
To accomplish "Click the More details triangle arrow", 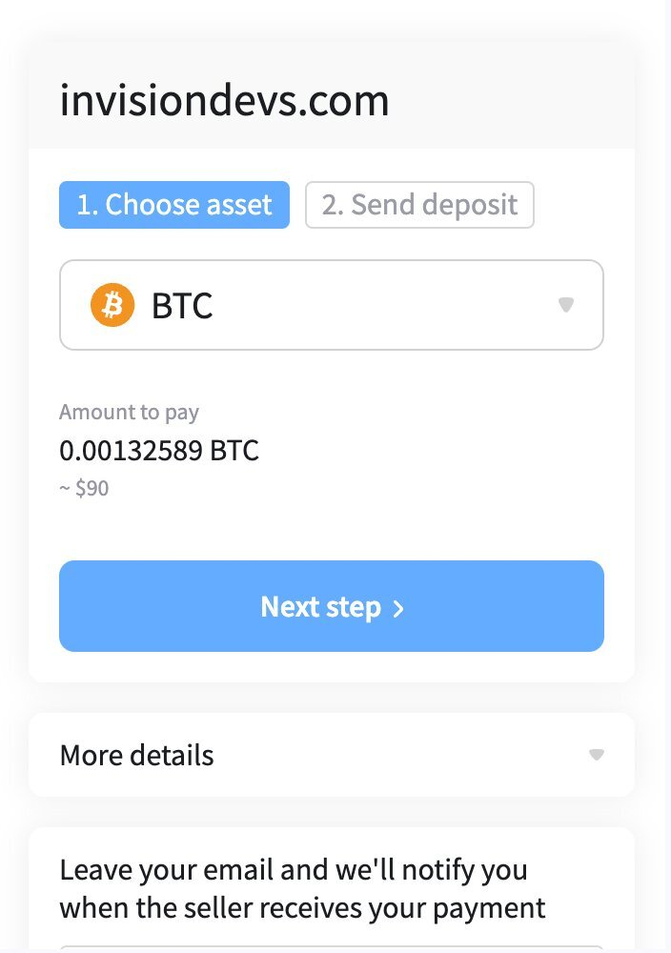I will [597, 755].
